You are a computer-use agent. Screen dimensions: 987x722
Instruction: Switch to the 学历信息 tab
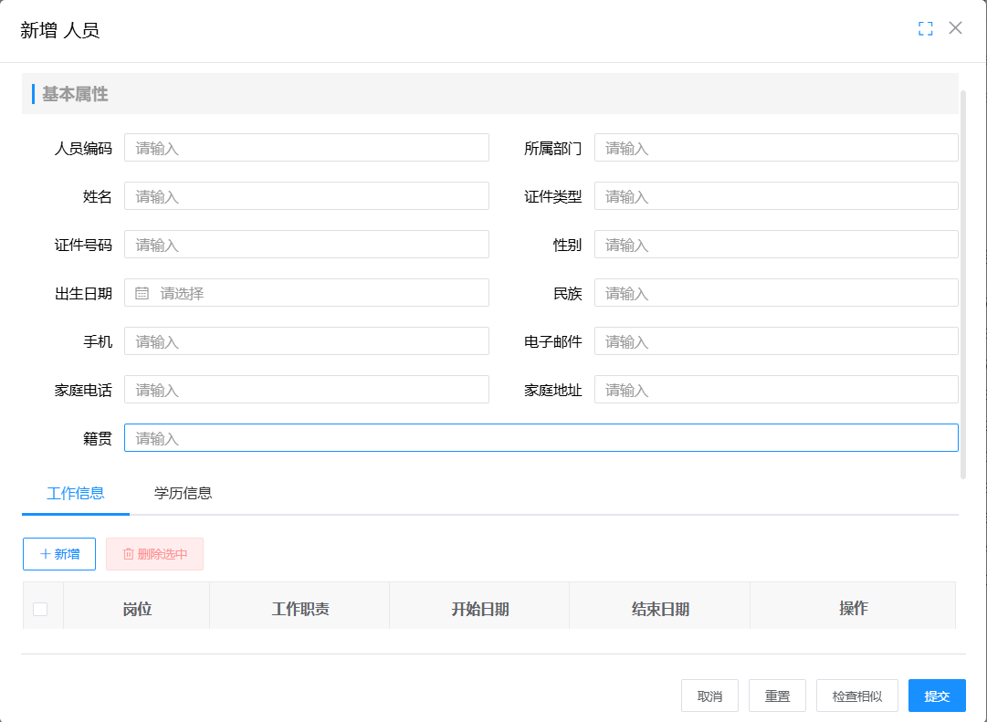click(183, 493)
